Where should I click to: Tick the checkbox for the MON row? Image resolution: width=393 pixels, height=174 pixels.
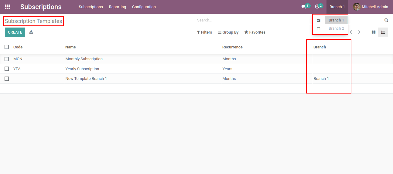(7, 59)
